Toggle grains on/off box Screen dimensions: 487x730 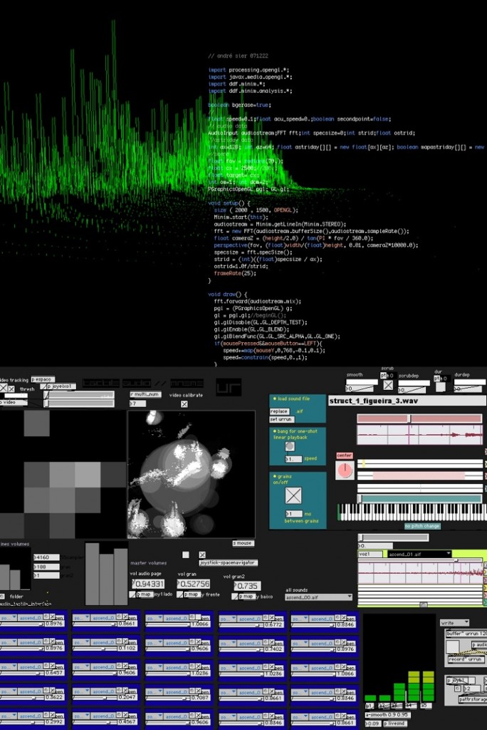293,495
